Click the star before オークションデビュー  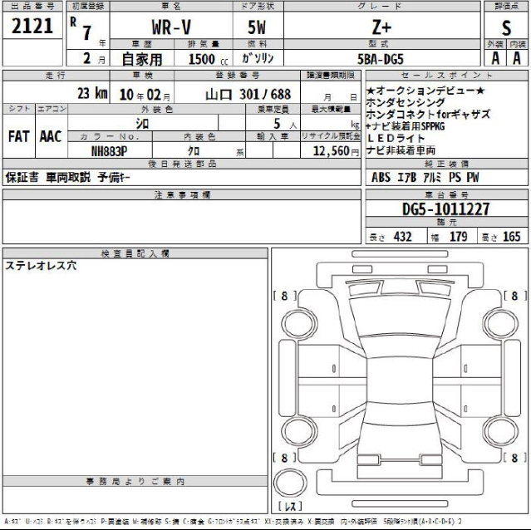370,90
